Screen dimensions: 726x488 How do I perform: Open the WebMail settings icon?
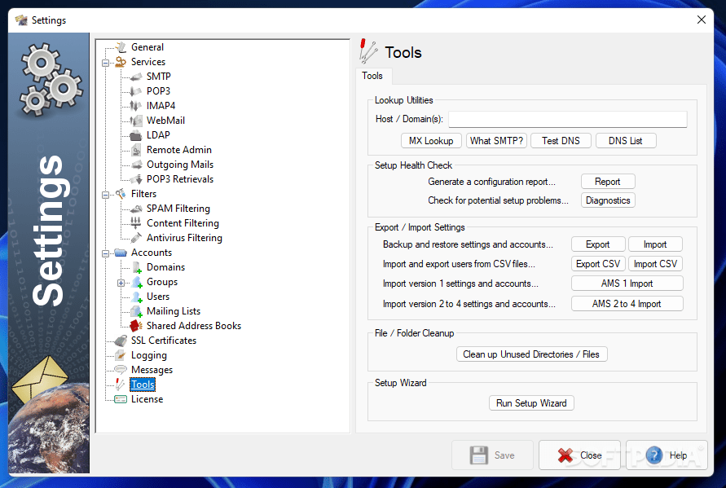(136, 120)
